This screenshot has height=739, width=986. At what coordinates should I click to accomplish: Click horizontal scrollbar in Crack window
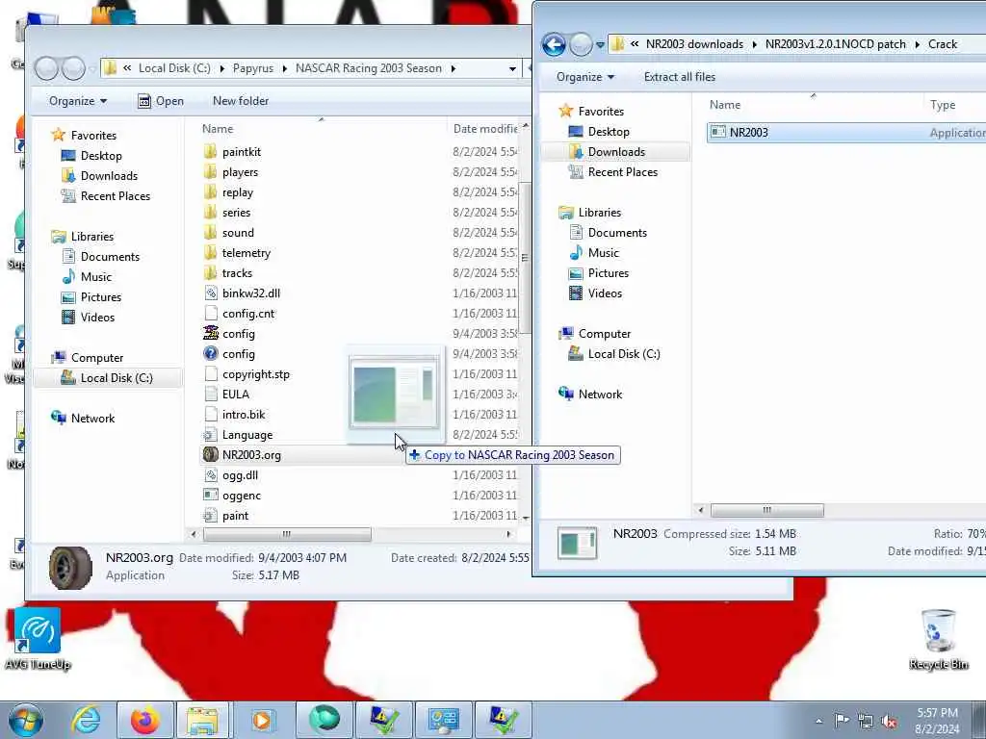point(767,510)
